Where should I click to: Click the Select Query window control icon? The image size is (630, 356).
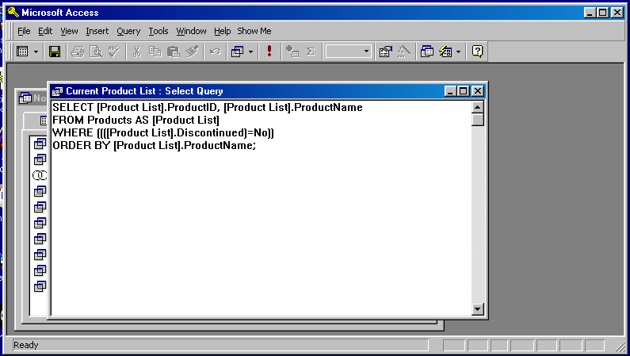(x=58, y=91)
